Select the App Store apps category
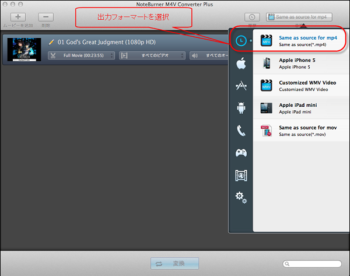This screenshot has width=350, height=276. [241, 86]
